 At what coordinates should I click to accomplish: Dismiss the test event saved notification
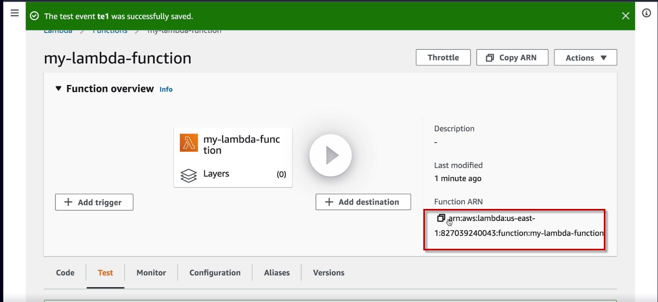click(x=625, y=16)
